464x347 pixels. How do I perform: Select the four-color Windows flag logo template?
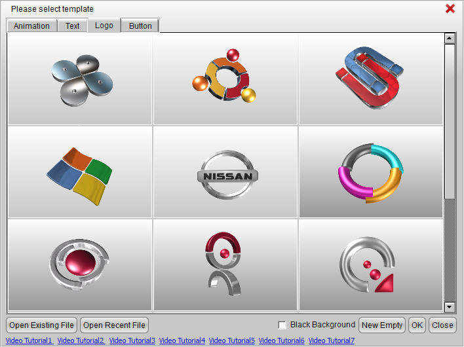[80, 172]
